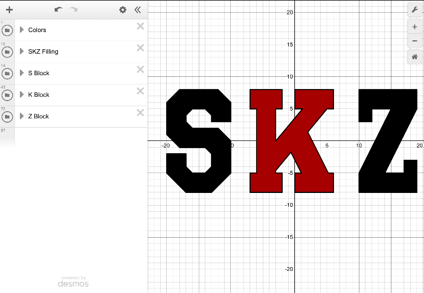The height and width of the screenshot is (293, 424).
Task: Zoom in on the graph
Action: pyautogui.click(x=415, y=27)
